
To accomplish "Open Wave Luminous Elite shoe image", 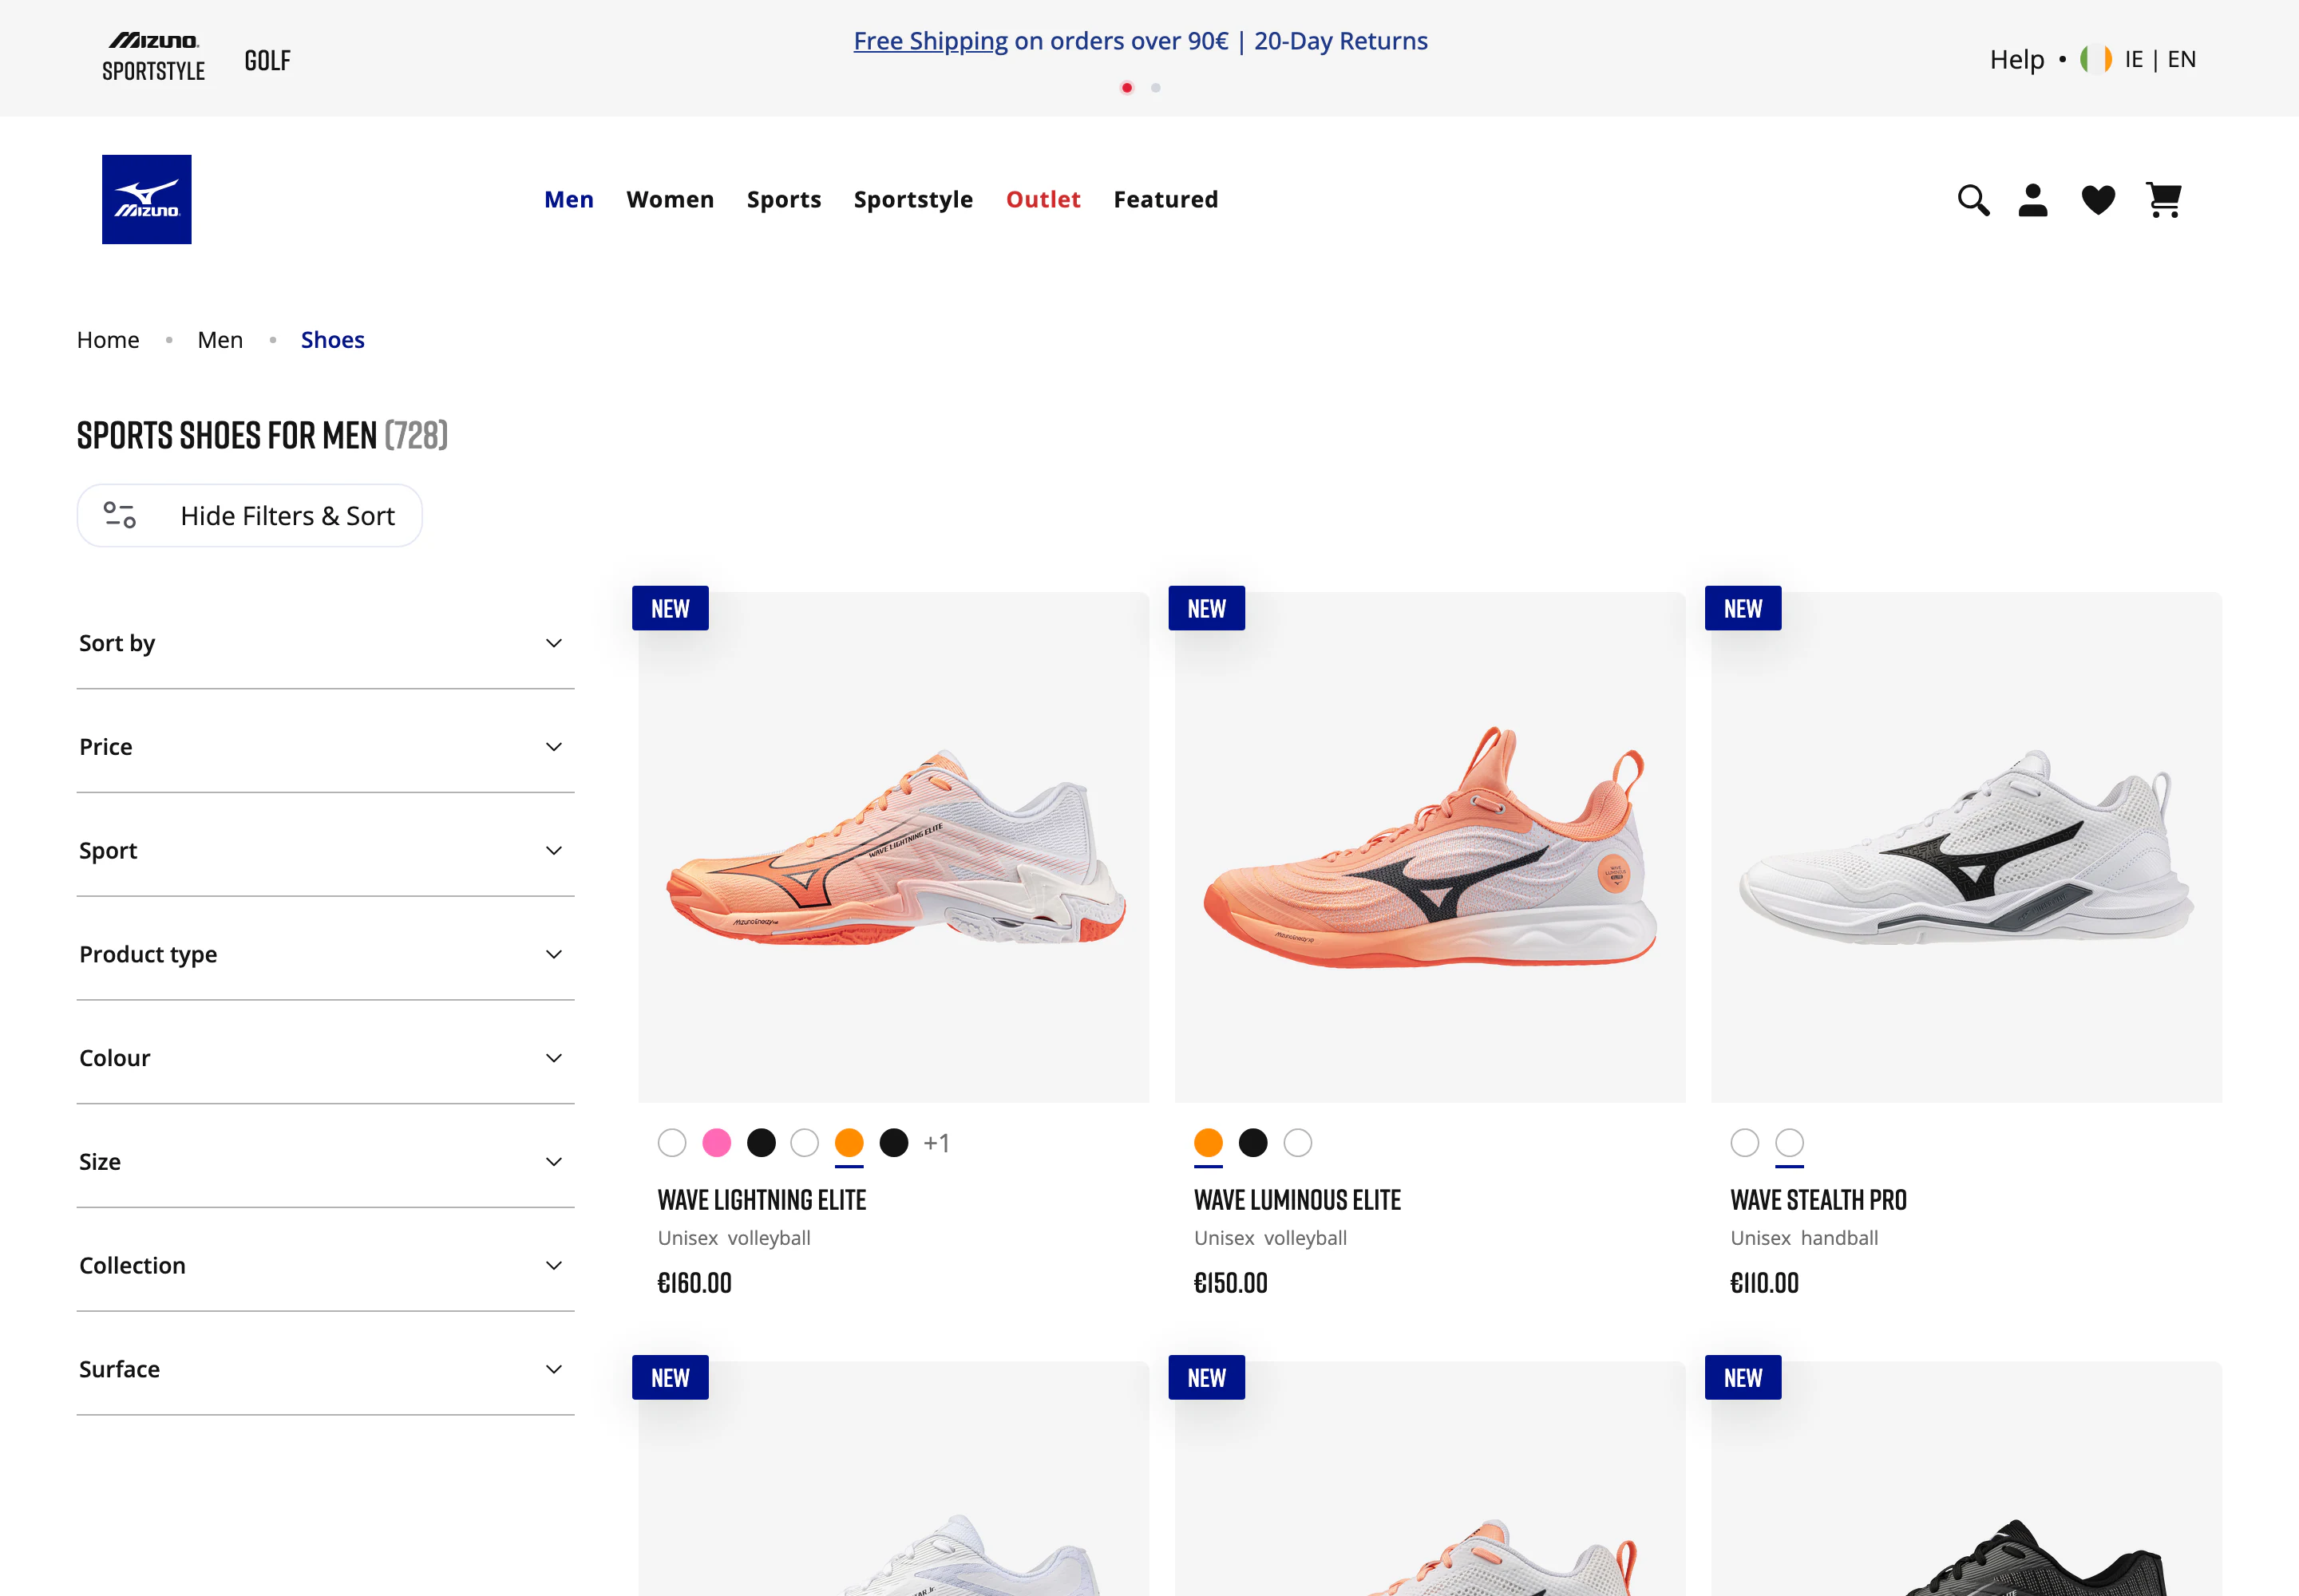I will (x=1430, y=848).
